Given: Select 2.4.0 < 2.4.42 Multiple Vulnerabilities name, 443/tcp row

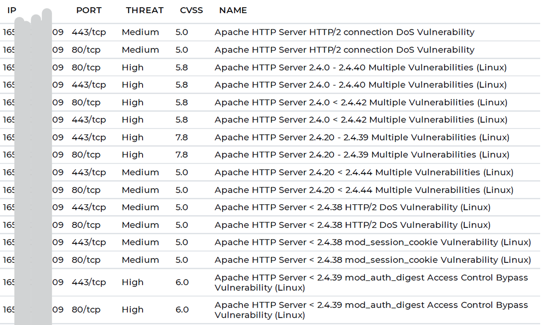Looking at the screenshot, I should (361, 120).
